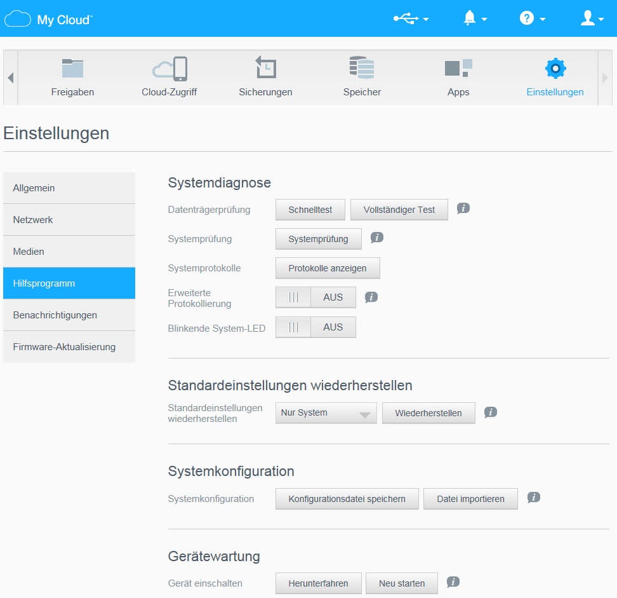Select Netzwerk in the settings sidebar
617x598 pixels.
click(x=69, y=220)
